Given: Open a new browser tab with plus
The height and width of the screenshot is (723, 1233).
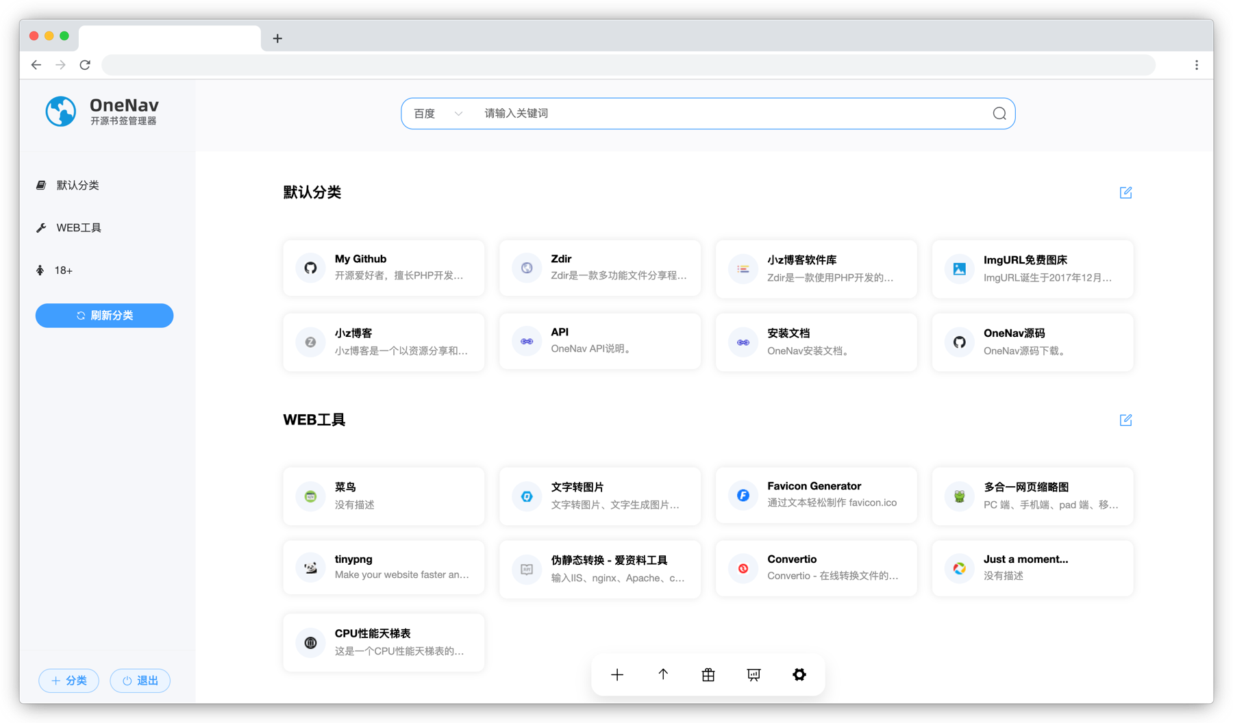Looking at the screenshot, I should click(277, 38).
